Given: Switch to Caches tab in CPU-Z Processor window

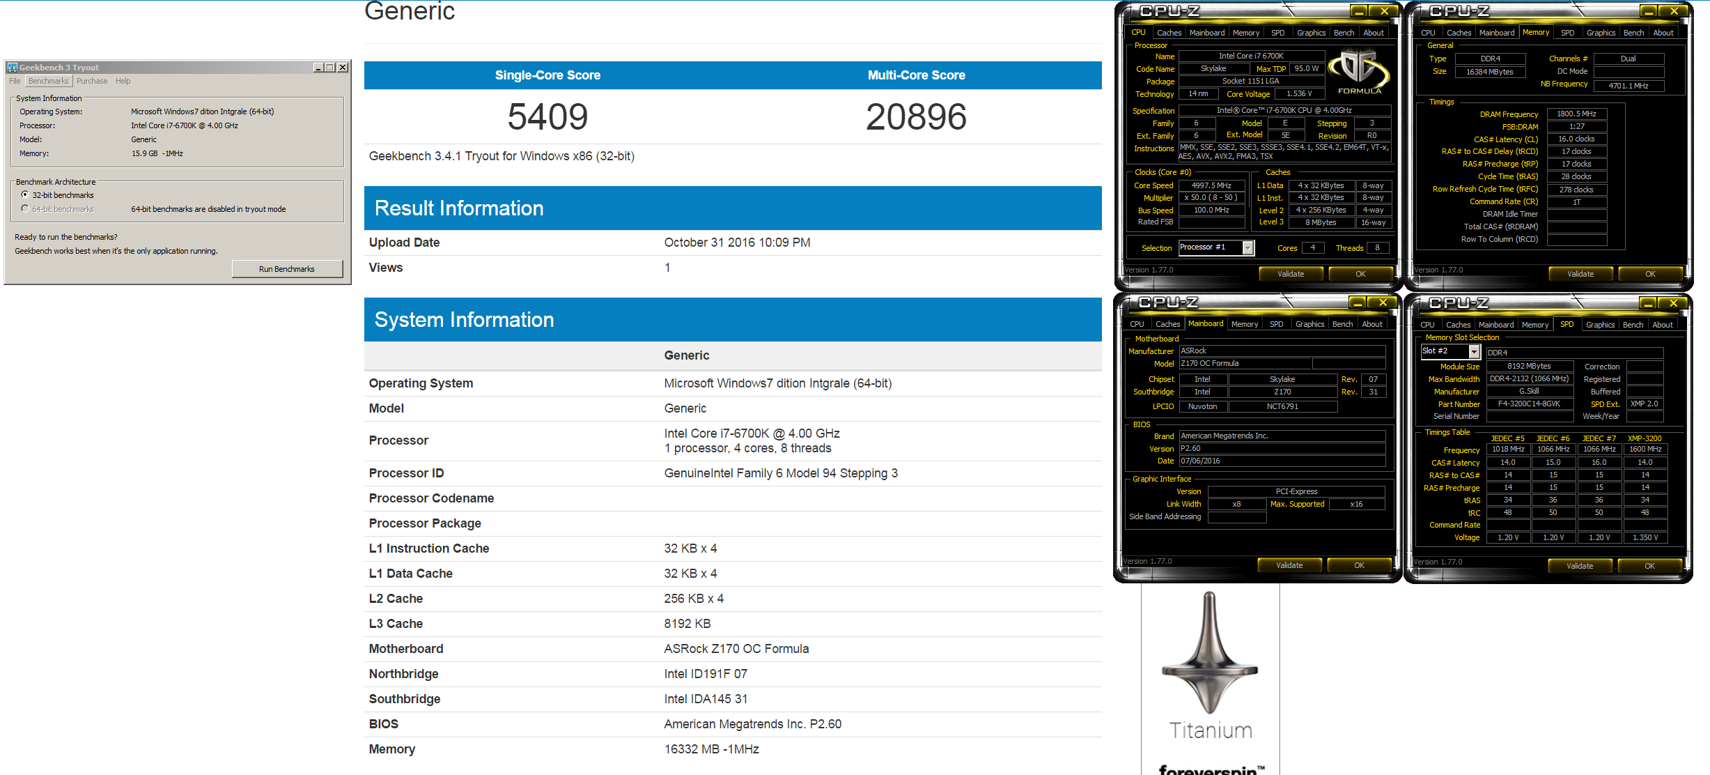Looking at the screenshot, I should [x=1169, y=33].
